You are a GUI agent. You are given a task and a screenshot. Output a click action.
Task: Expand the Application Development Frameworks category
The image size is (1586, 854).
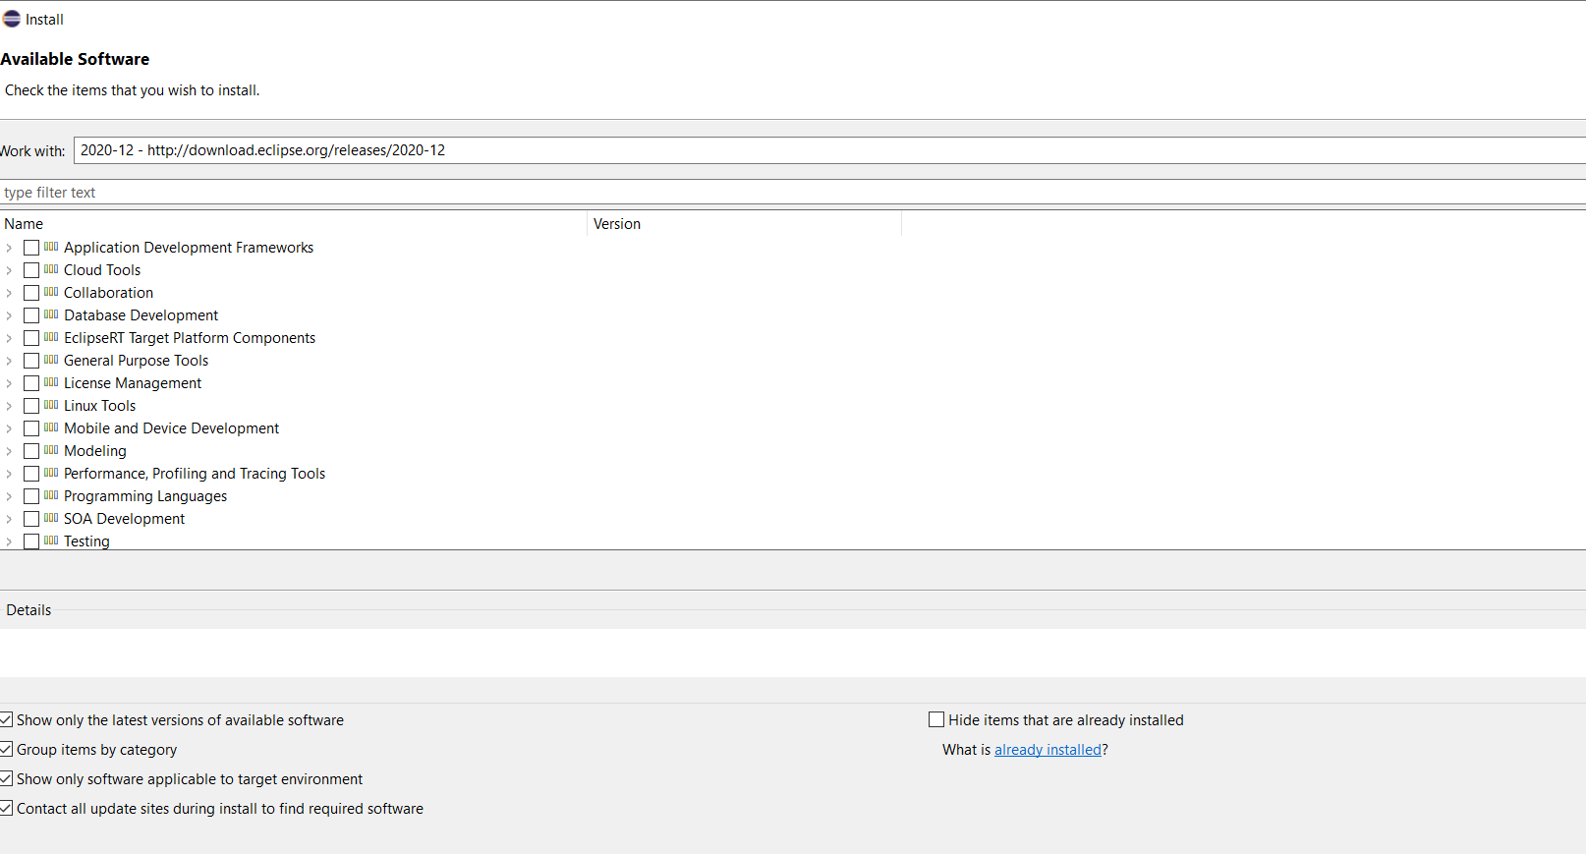click(x=9, y=248)
